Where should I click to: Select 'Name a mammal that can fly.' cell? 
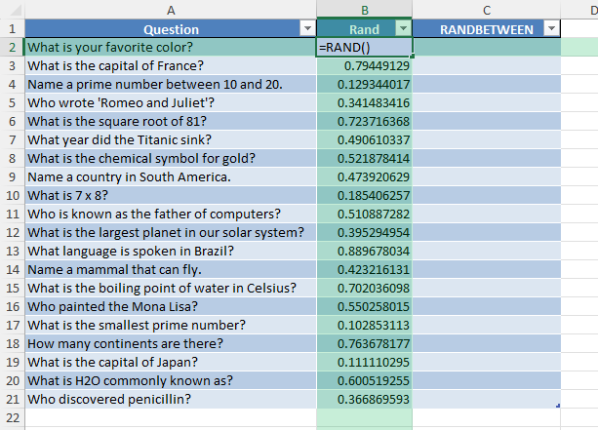[x=171, y=269]
